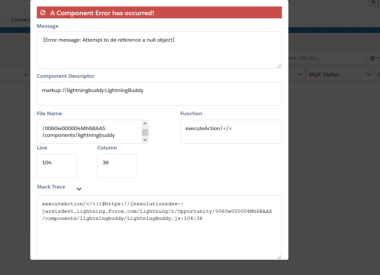This screenshot has width=380, height=275.
Task: Click the Search this list box
Action: (x=326, y=58)
